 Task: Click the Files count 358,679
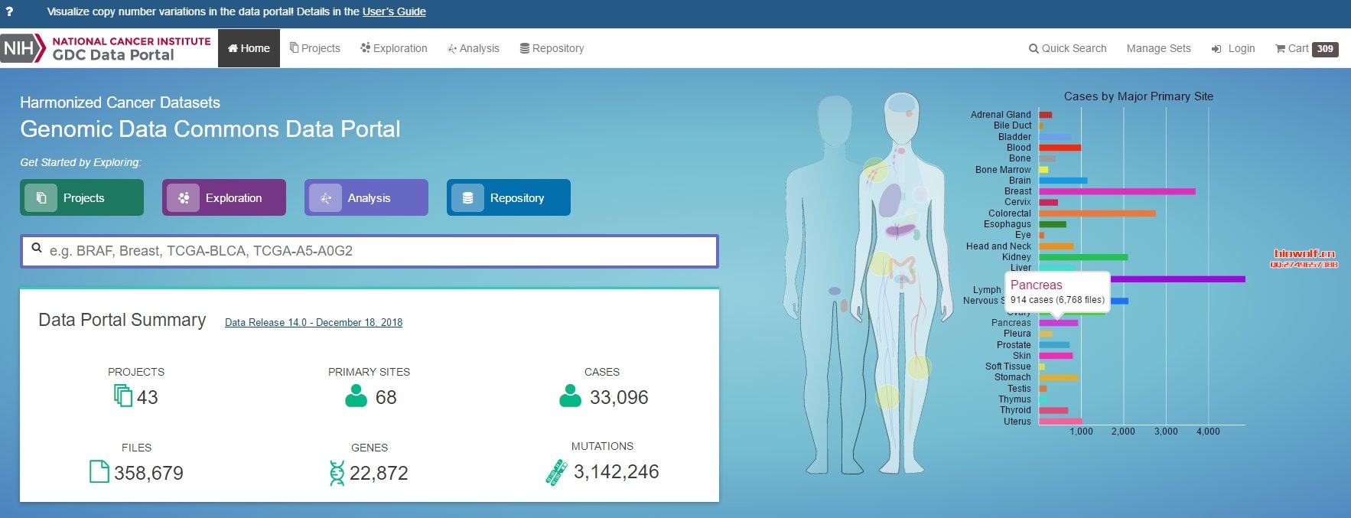[148, 473]
